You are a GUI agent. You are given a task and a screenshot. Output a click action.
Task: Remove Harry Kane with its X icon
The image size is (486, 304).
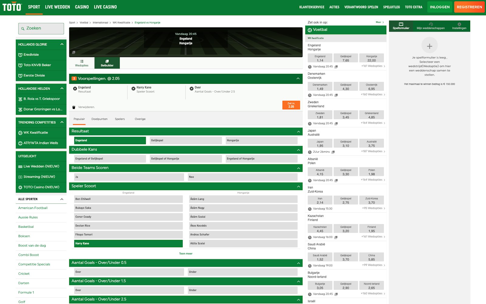click(133, 88)
